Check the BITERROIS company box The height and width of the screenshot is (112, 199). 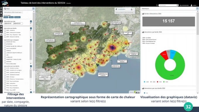point(5,44)
